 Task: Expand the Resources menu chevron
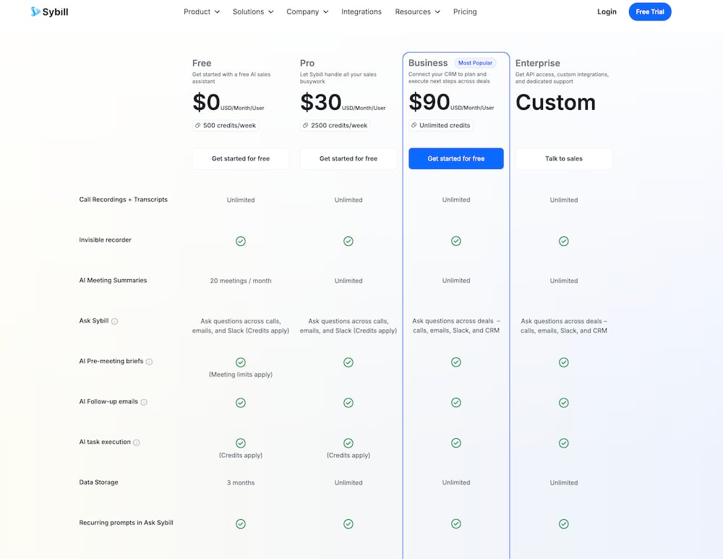437,12
